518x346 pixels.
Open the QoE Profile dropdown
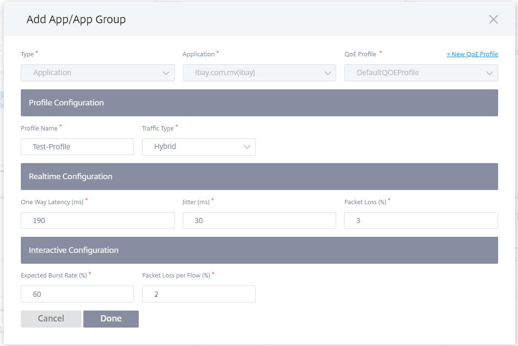(421, 73)
